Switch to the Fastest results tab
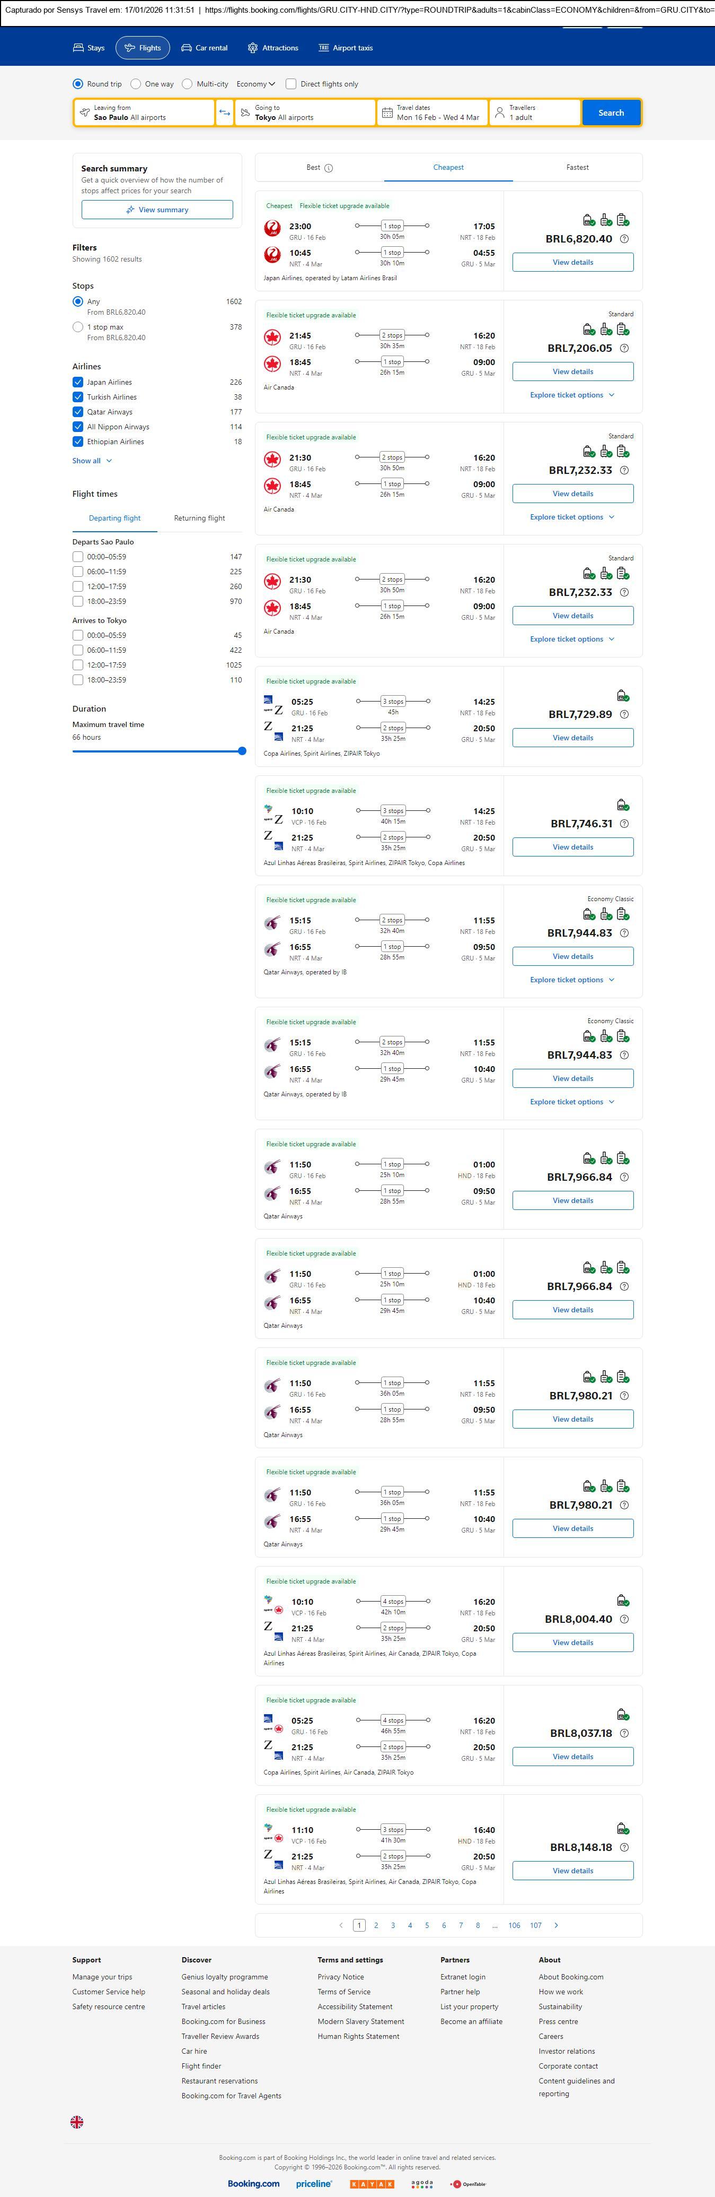This screenshot has width=715, height=2197. coord(577,167)
